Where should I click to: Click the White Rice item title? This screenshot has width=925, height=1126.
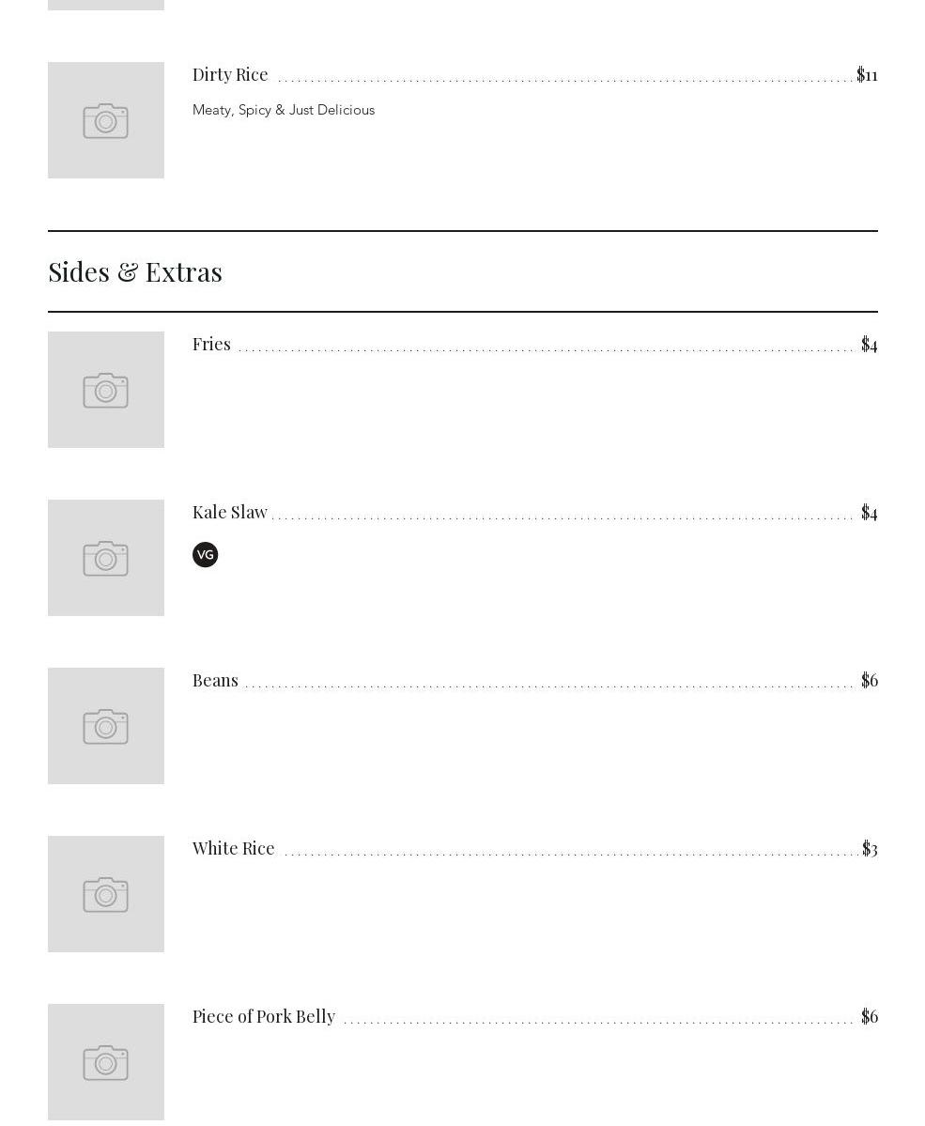tap(234, 848)
